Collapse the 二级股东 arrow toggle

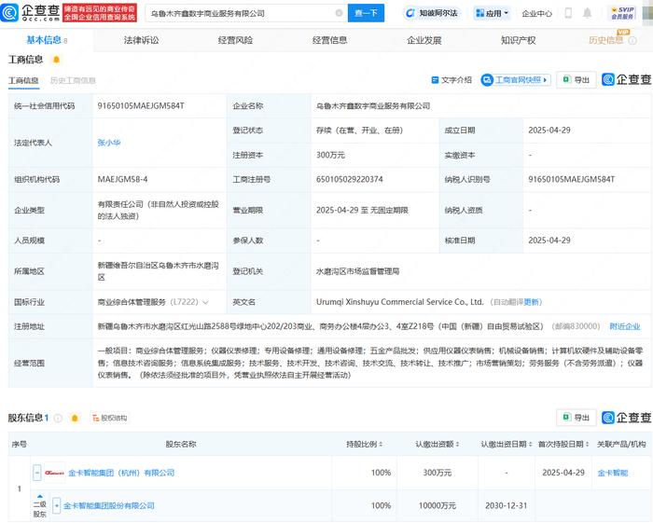(39, 496)
